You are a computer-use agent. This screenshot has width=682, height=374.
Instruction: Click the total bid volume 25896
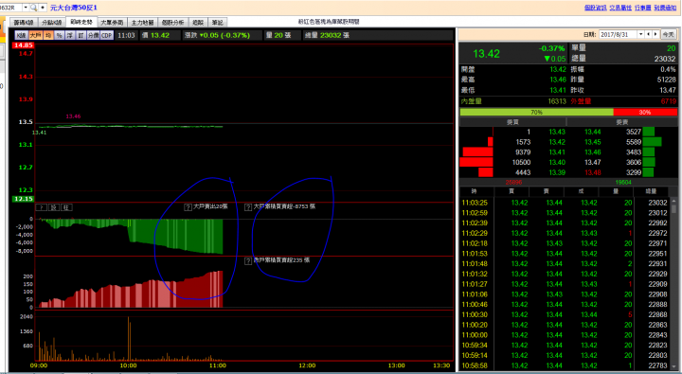[513, 182]
